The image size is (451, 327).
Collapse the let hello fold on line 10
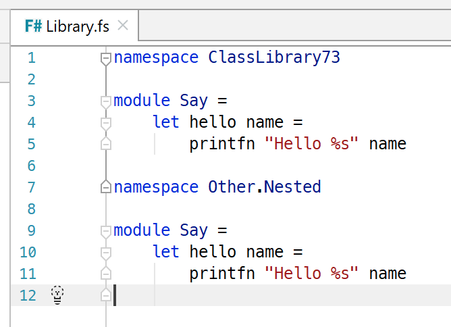(x=106, y=253)
